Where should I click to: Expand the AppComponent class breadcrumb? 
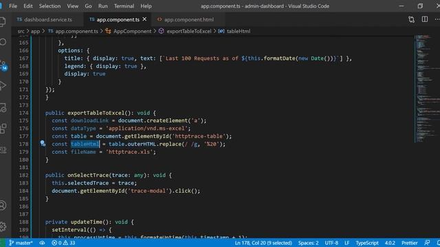(x=129, y=31)
